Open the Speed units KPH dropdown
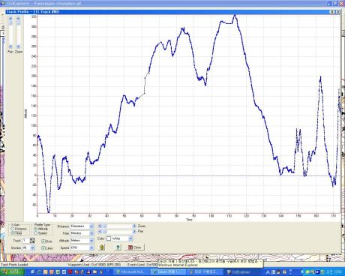This screenshot has height=276, width=345. coord(82,247)
